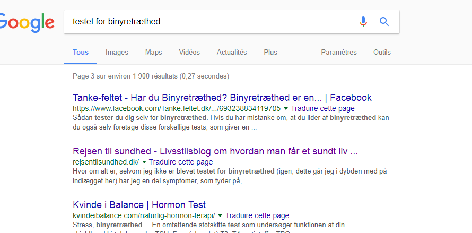Click snippet starting 'Hvor om alt er'
Viewport: 472px width, 233px height.
coord(230,176)
